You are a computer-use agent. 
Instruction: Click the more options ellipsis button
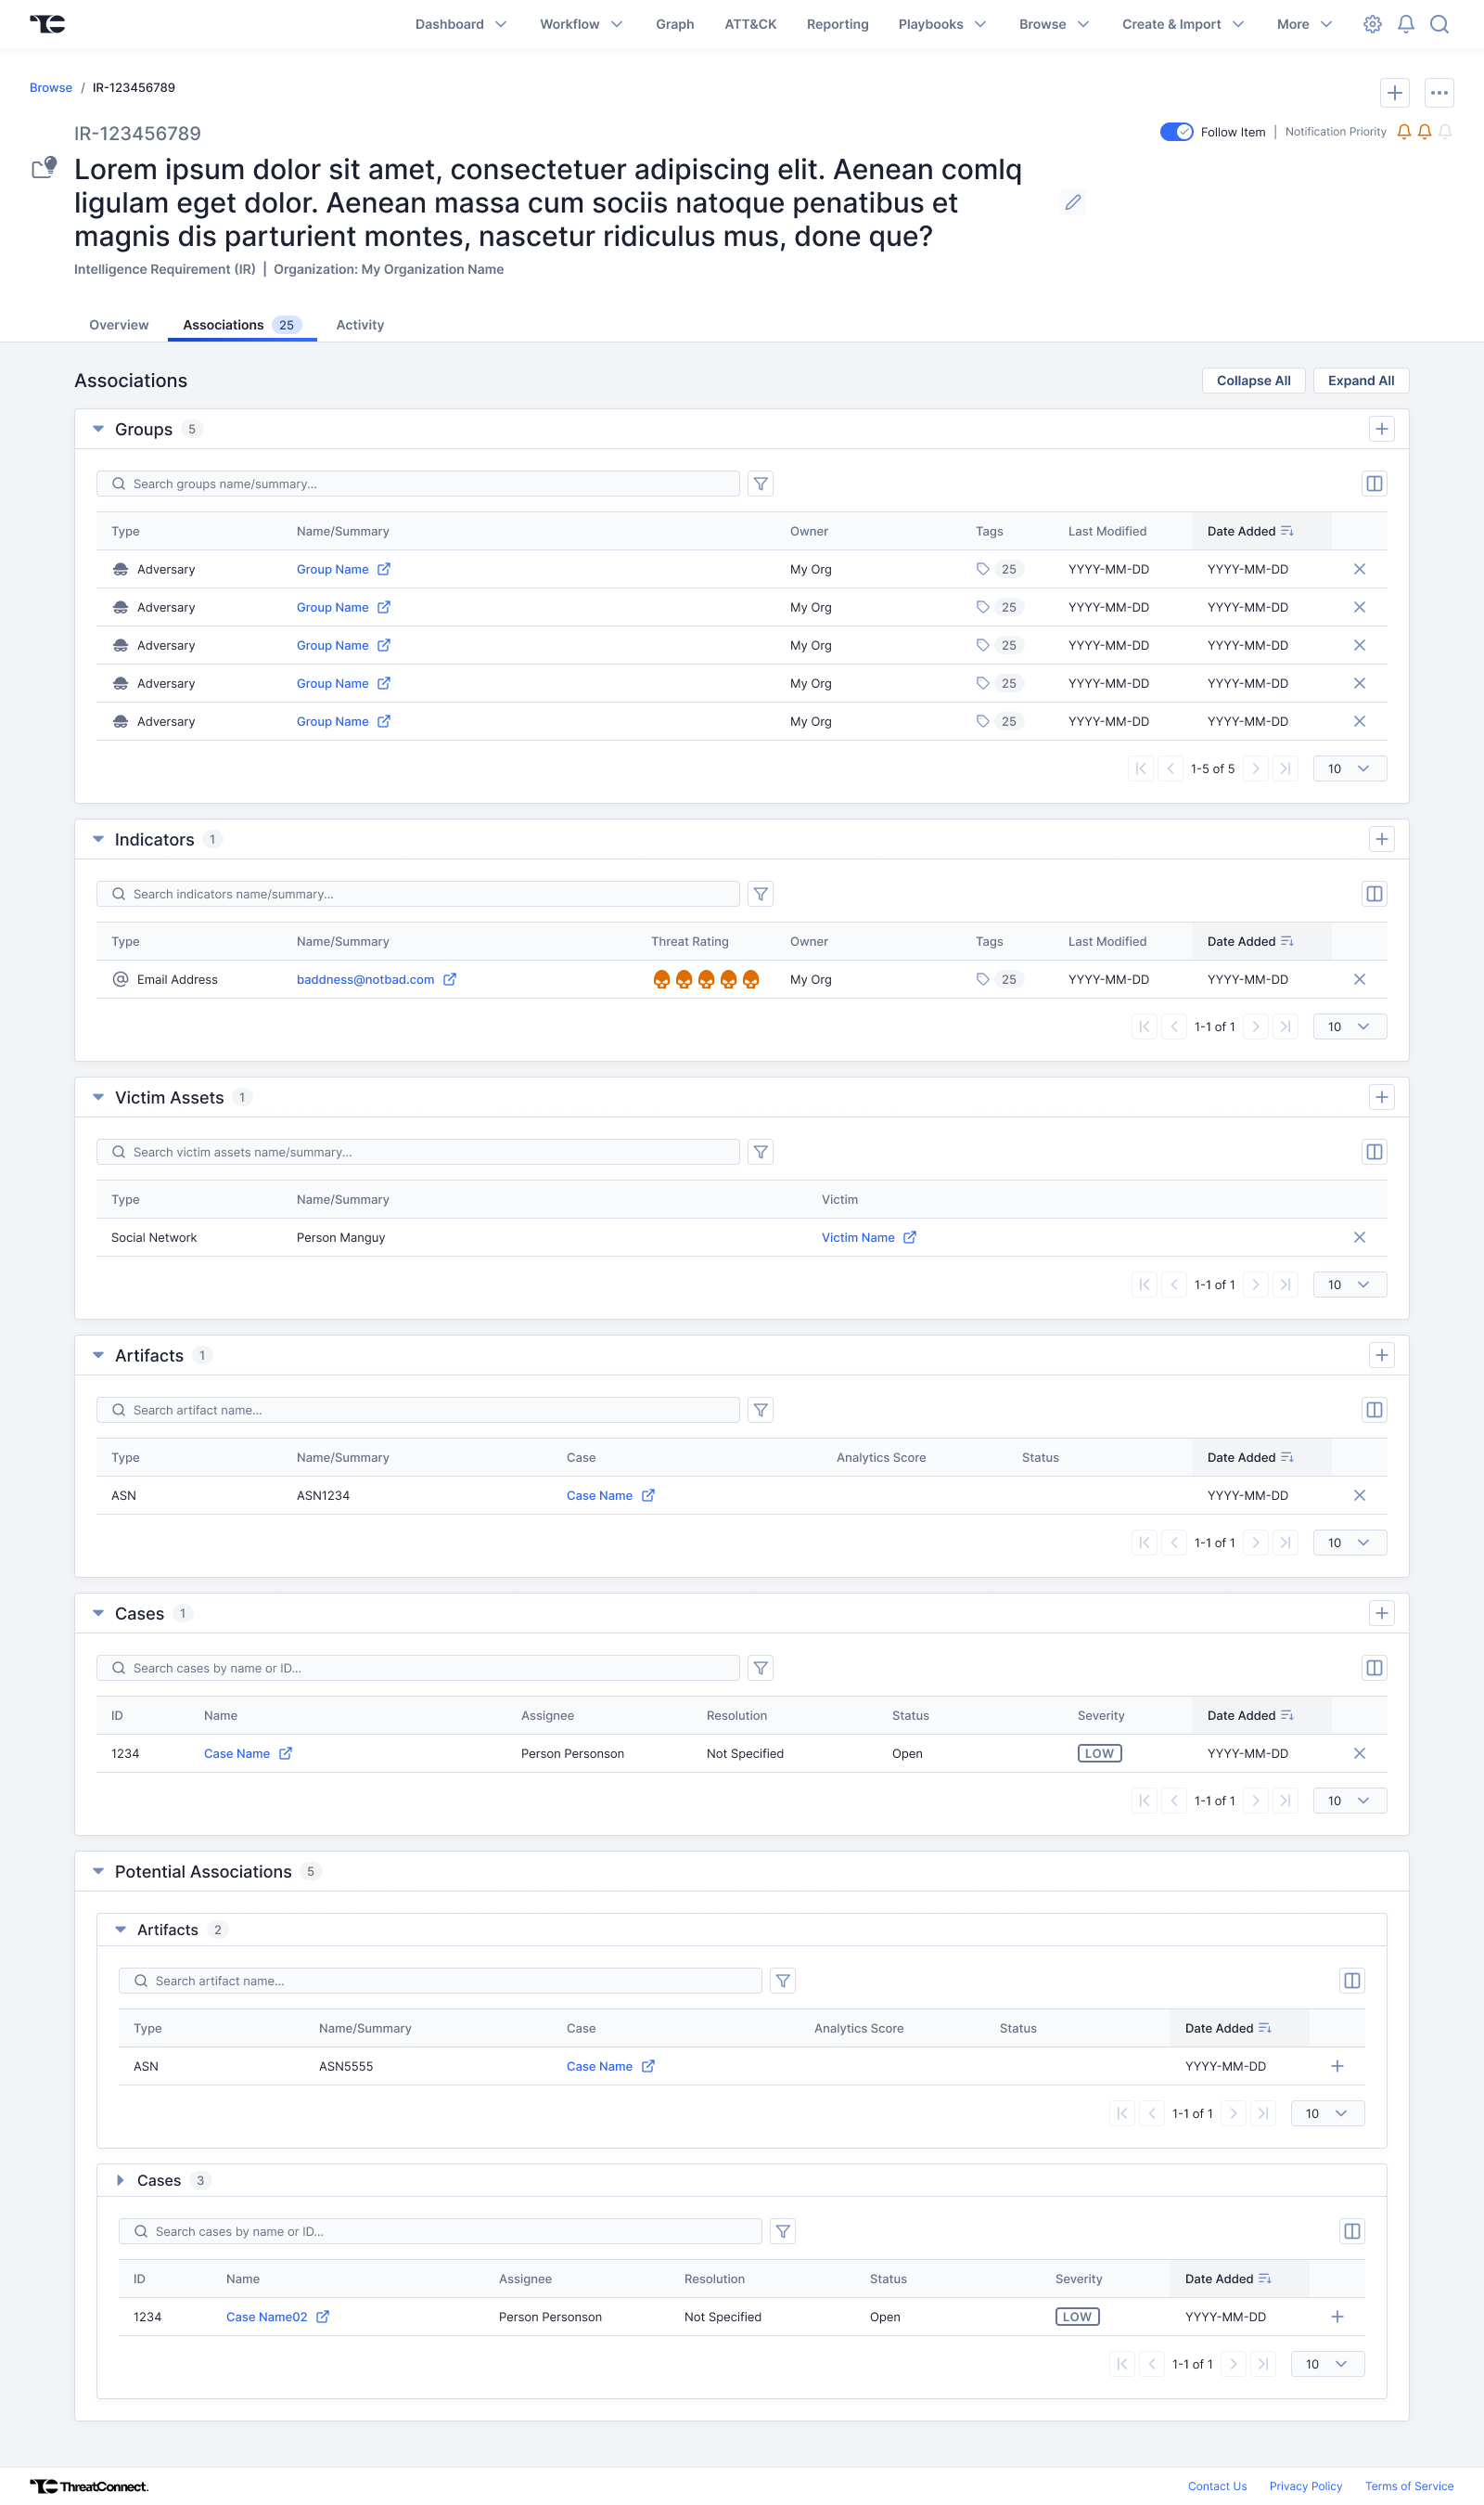pos(1439,93)
